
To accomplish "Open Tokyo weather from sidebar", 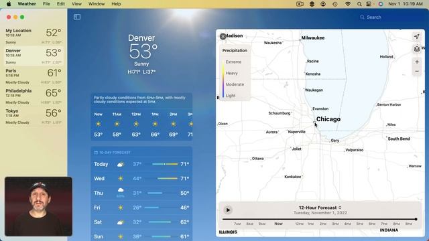I will point(34,116).
